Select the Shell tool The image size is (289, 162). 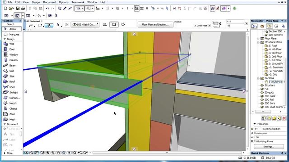tap(11, 87)
